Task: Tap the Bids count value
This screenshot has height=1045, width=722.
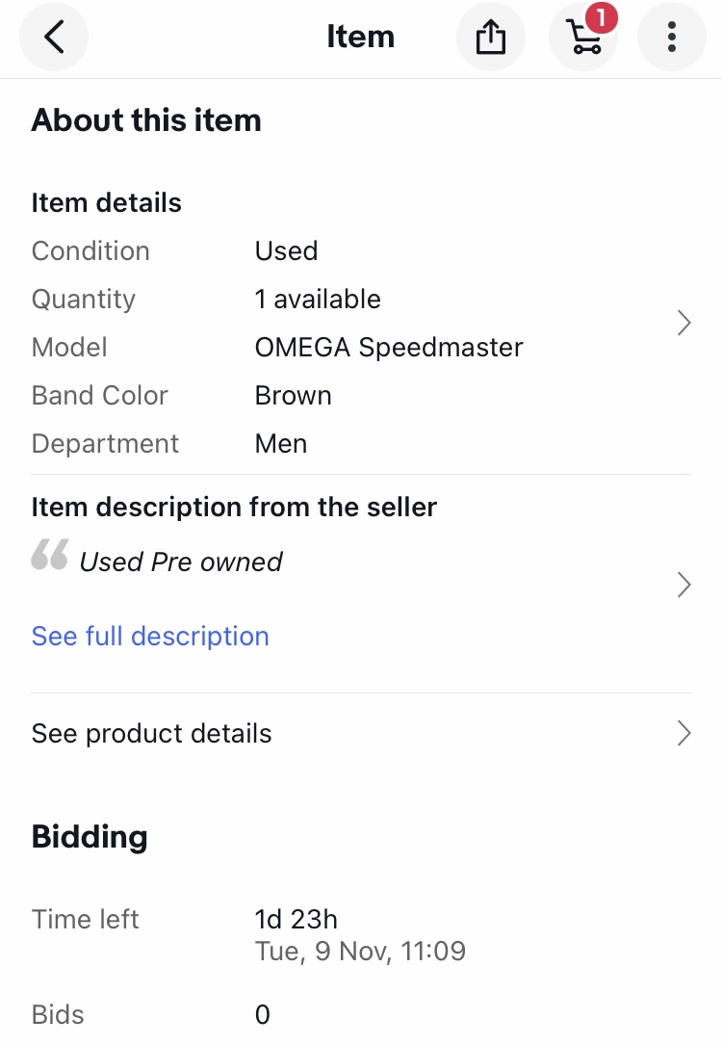Action: point(263,1015)
